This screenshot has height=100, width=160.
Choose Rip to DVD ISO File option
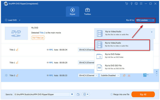[x=124, y=67]
